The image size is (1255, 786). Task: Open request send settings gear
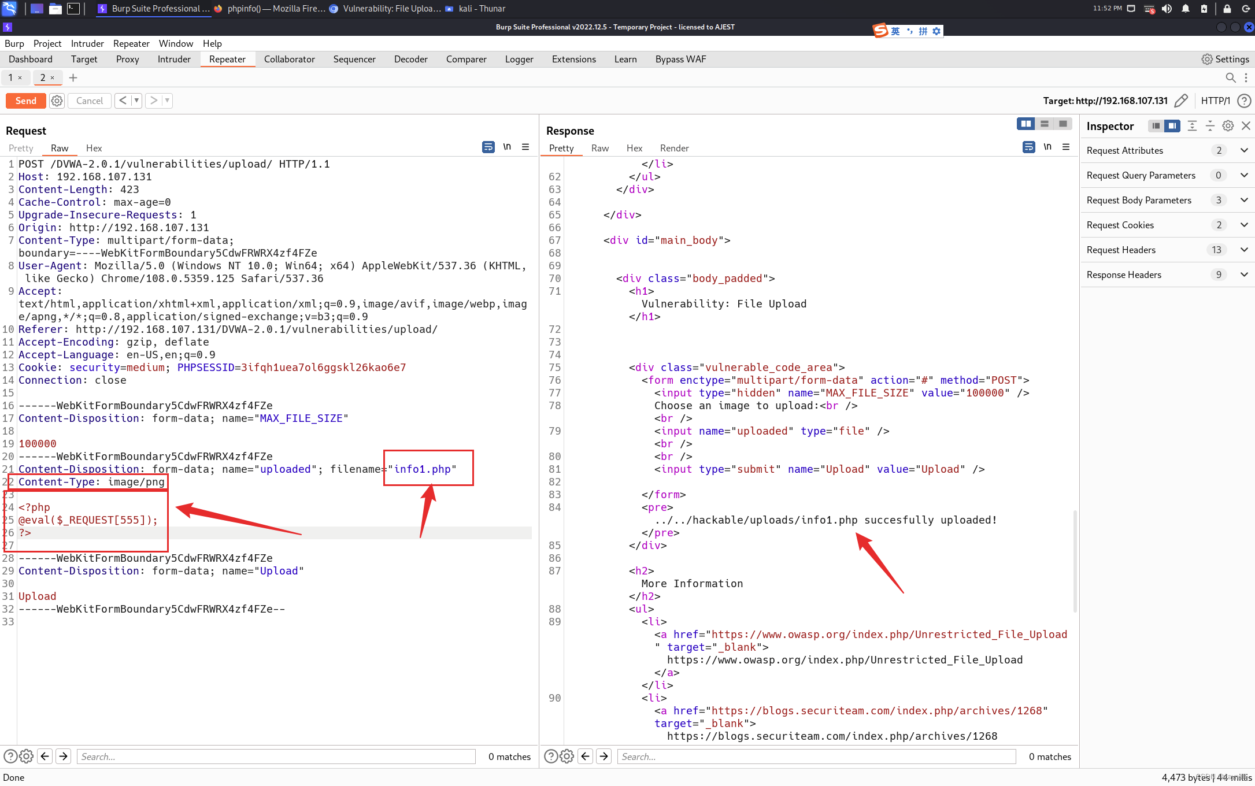[x=57, y=101]
